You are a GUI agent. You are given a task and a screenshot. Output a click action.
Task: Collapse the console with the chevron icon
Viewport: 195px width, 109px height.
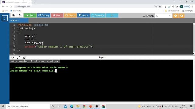(12, 58)
